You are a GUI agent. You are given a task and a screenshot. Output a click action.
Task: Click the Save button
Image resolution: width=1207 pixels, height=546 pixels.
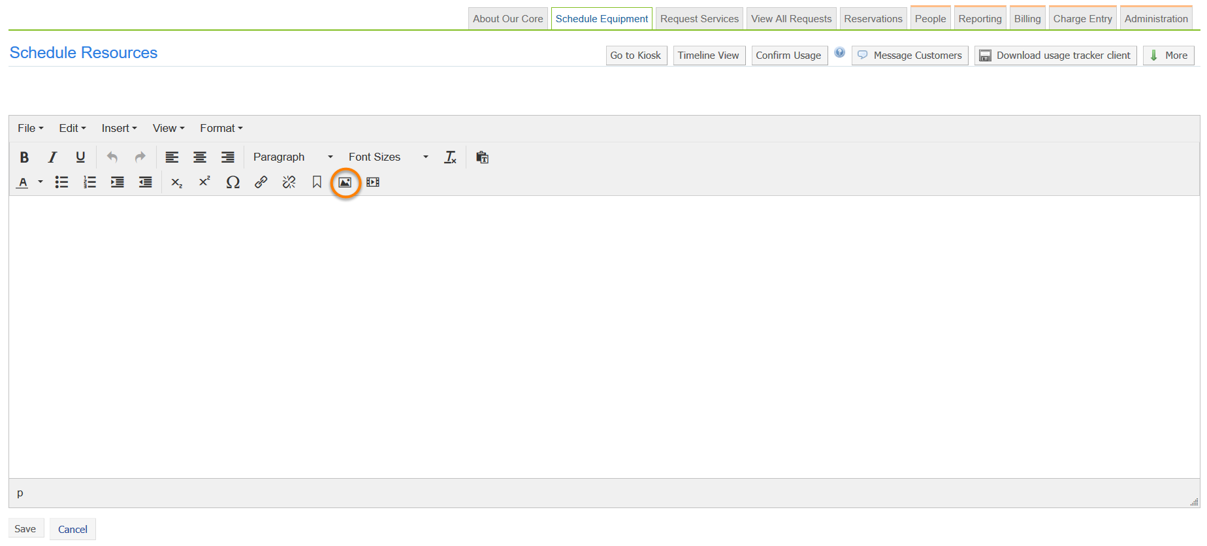pyautogui.click(x=25, y=529)
